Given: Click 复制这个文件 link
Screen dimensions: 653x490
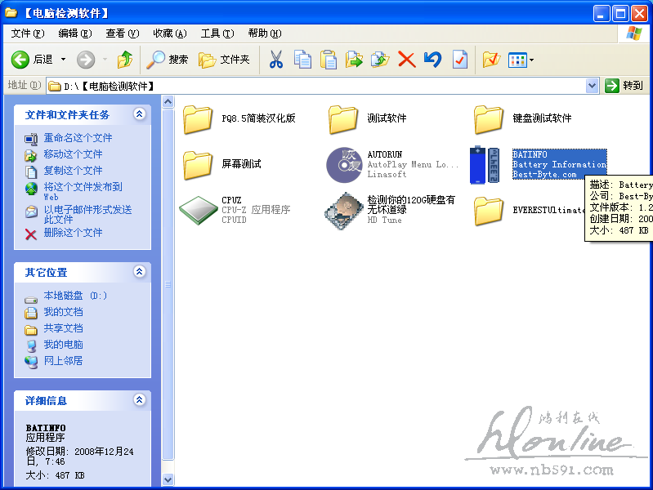Looking at the screenshot, I should 73,171.
